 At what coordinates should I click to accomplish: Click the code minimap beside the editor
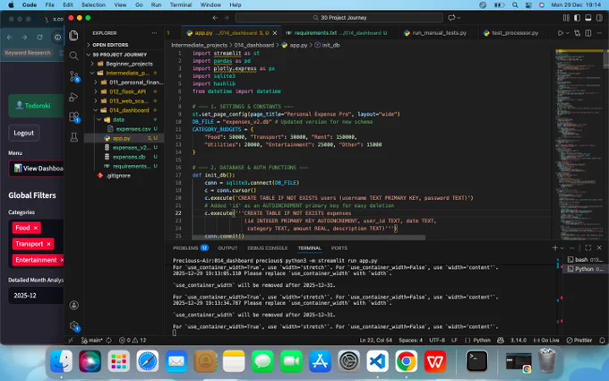tap(577, 143)
